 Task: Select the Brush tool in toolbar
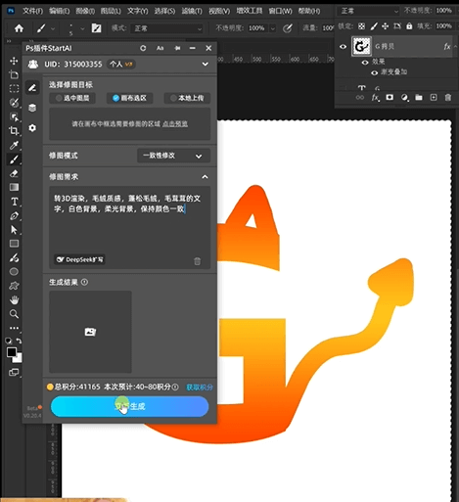[x=14, y=160]
